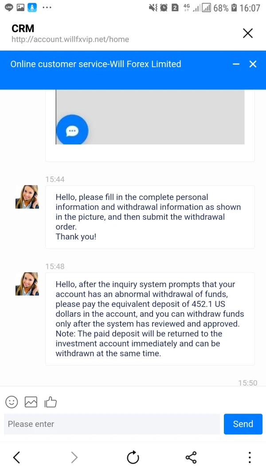Viewport: 266px width, 474px height.
Task: Reload the page with refresh icon
Action: click(x=133, y=457)
